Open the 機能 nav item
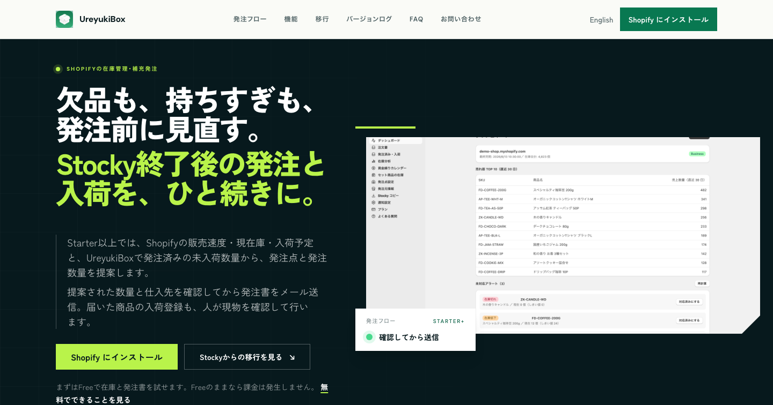This screenshot has height=405, width=773. pos(291,19)
